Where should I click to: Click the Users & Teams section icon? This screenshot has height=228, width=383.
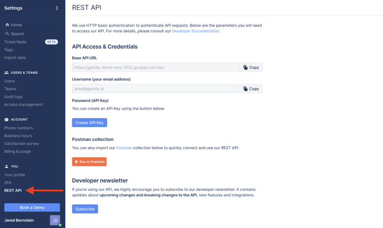click(7, 73)
